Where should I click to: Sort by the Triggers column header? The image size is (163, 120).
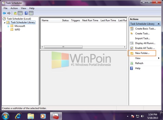tap(76, 20)
